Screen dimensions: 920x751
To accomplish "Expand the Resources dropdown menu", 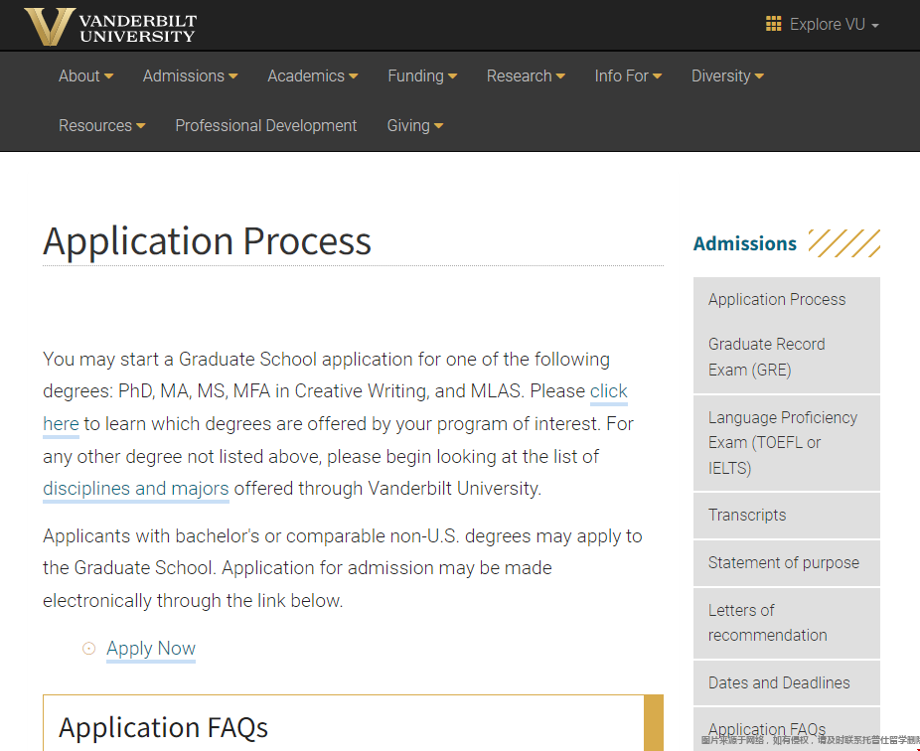I will tap(101, 125).
